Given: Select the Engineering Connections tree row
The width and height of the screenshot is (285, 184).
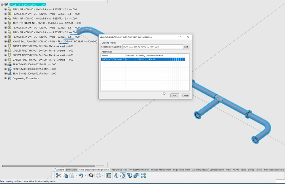Looking at the screenshot, I should (26, 78).
